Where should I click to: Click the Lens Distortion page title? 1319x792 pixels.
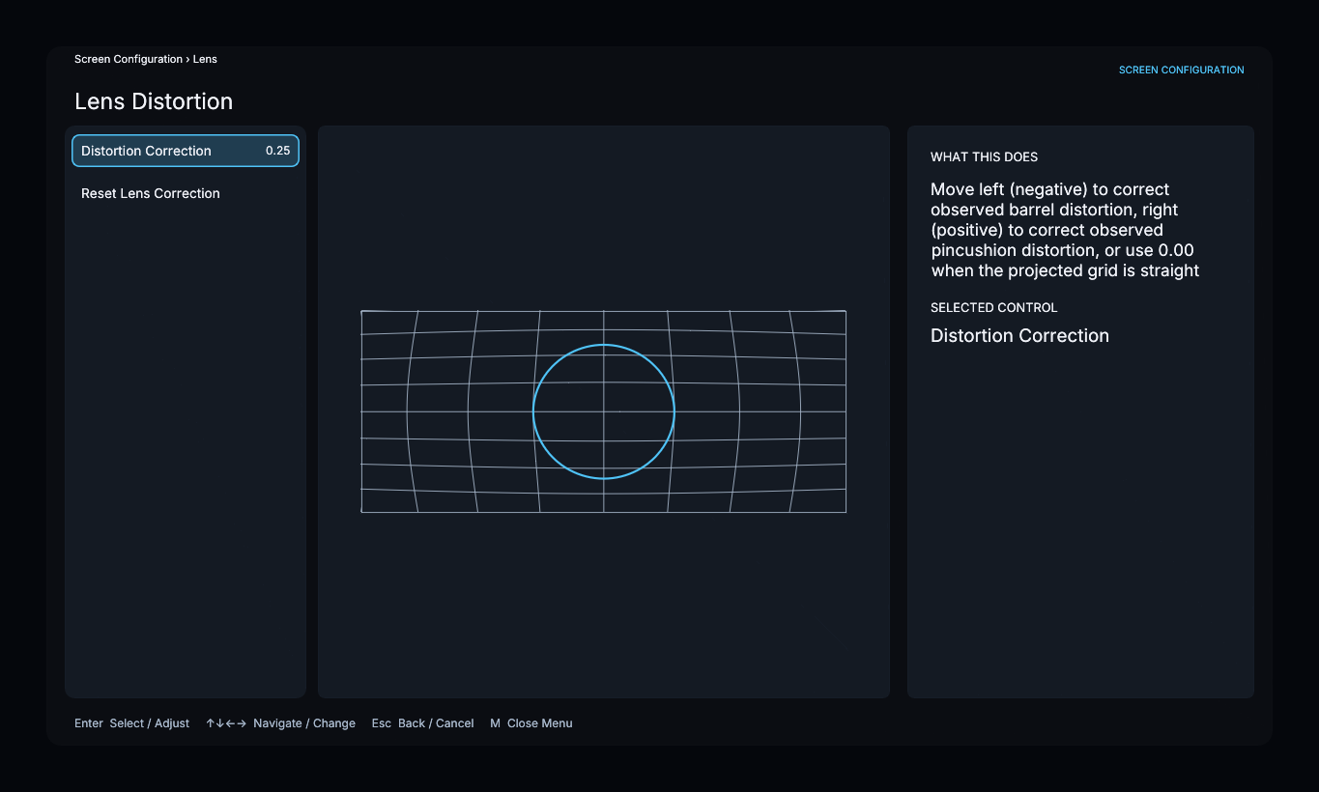click(154, 101)
